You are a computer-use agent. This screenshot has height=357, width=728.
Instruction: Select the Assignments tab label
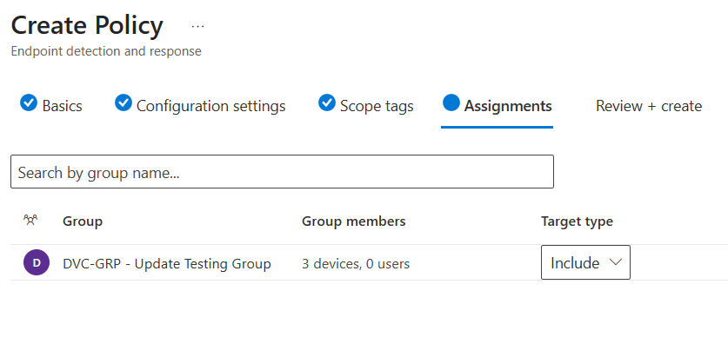coord(508,106)
